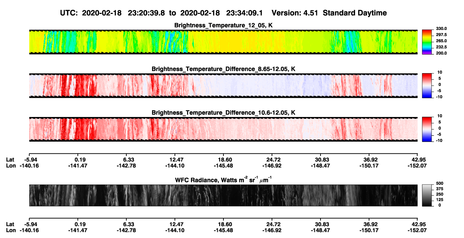Click the 'Lat' row label below WFC Radiance panel
Screen dimensions: 464x238
click(x=10, y=224)
